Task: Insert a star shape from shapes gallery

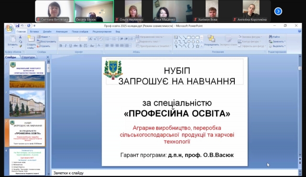Action: point(197,46)
